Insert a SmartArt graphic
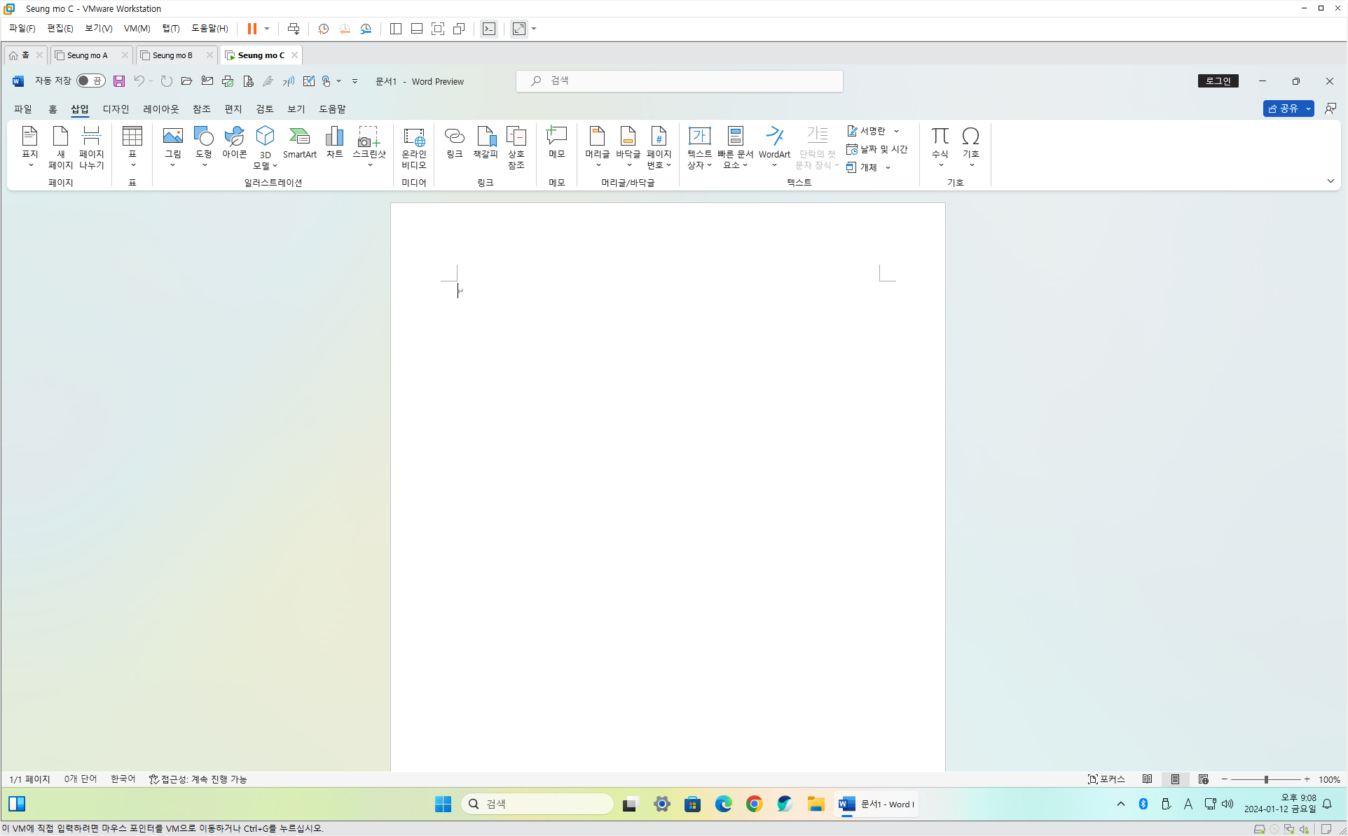1348x836 pixels. 299,143
